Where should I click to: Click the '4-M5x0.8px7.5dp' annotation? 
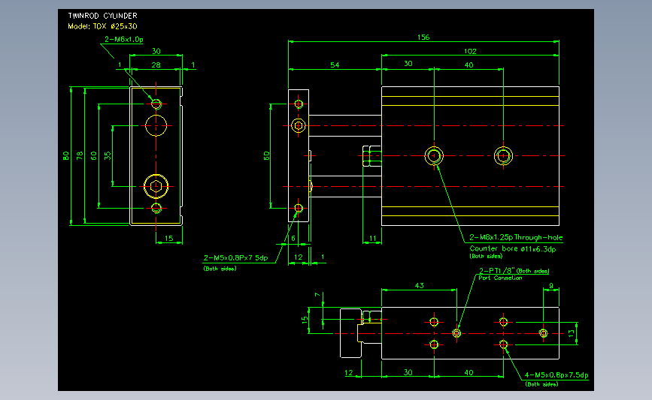coord(556,375)
